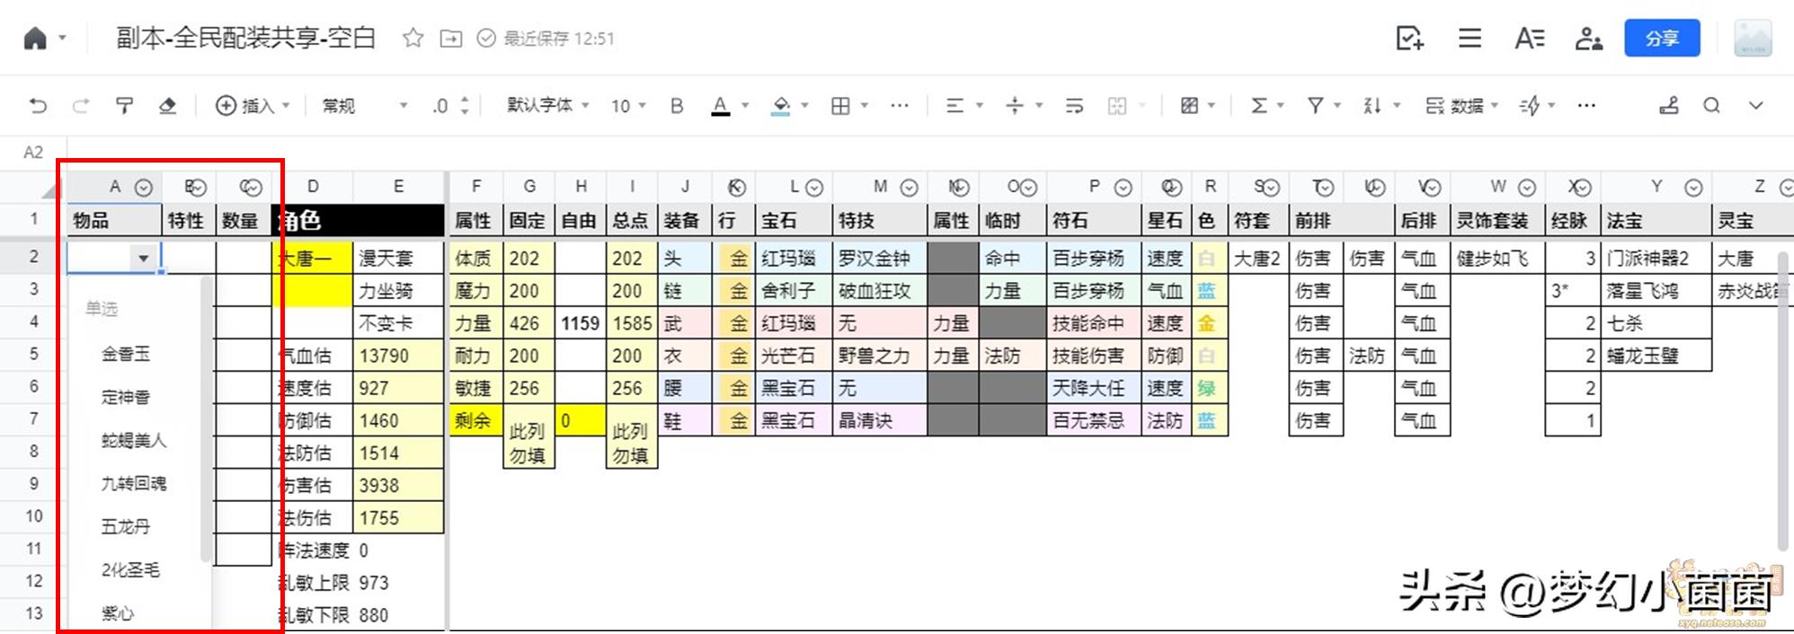Screen dimensions: 1794x634
Task: Click the 罗汉金钟 cell
Action: point(880,259)
